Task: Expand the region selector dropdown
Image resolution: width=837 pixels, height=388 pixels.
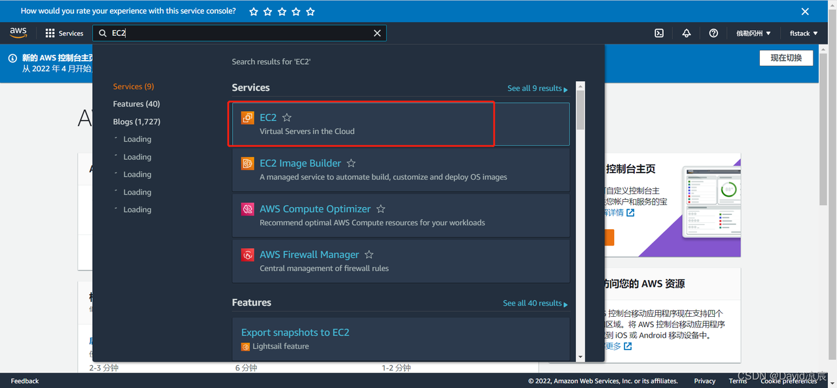Action: pos(753,33)
